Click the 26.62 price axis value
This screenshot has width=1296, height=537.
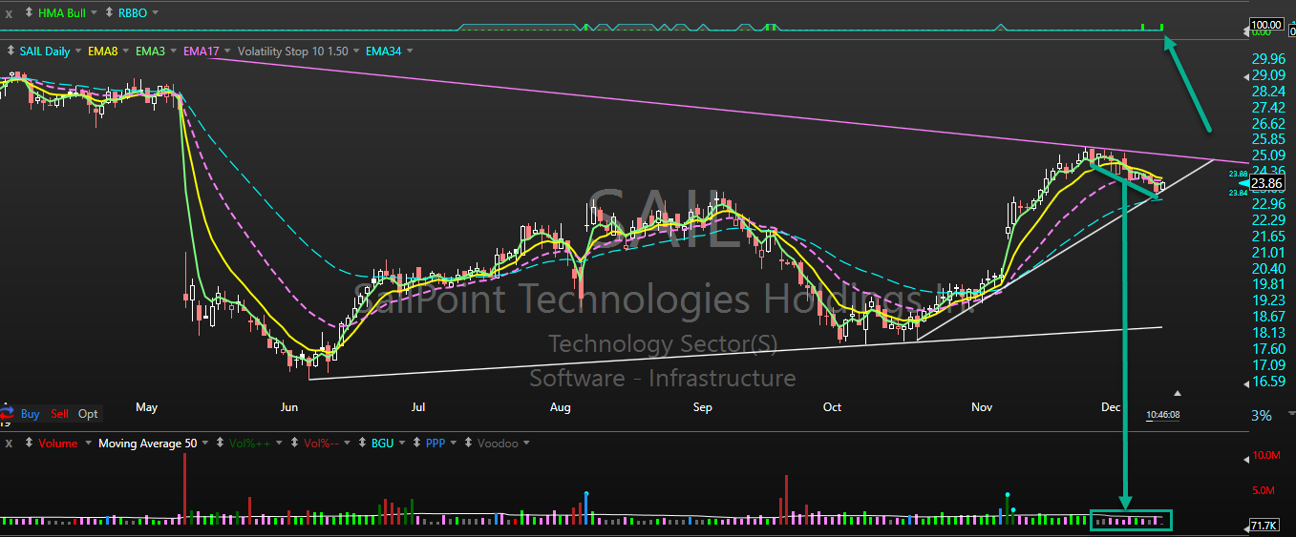(x=1267, y=123)
